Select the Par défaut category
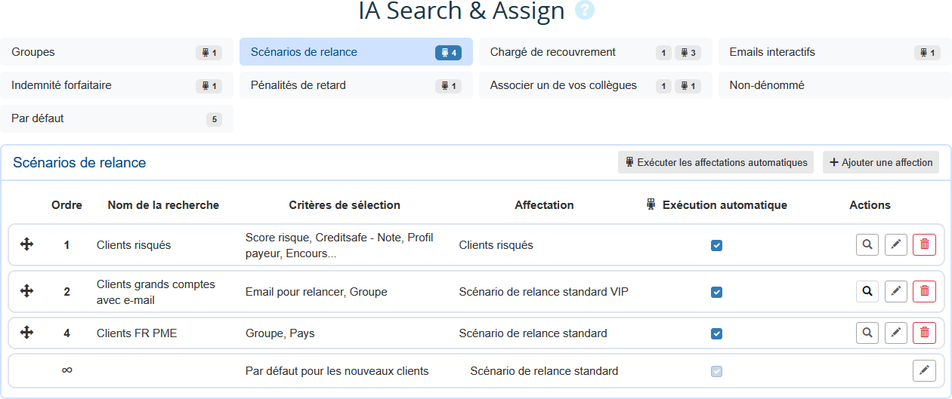Image resolution: width=952 pixels, height=399 pixels. [x=116, y=118]
